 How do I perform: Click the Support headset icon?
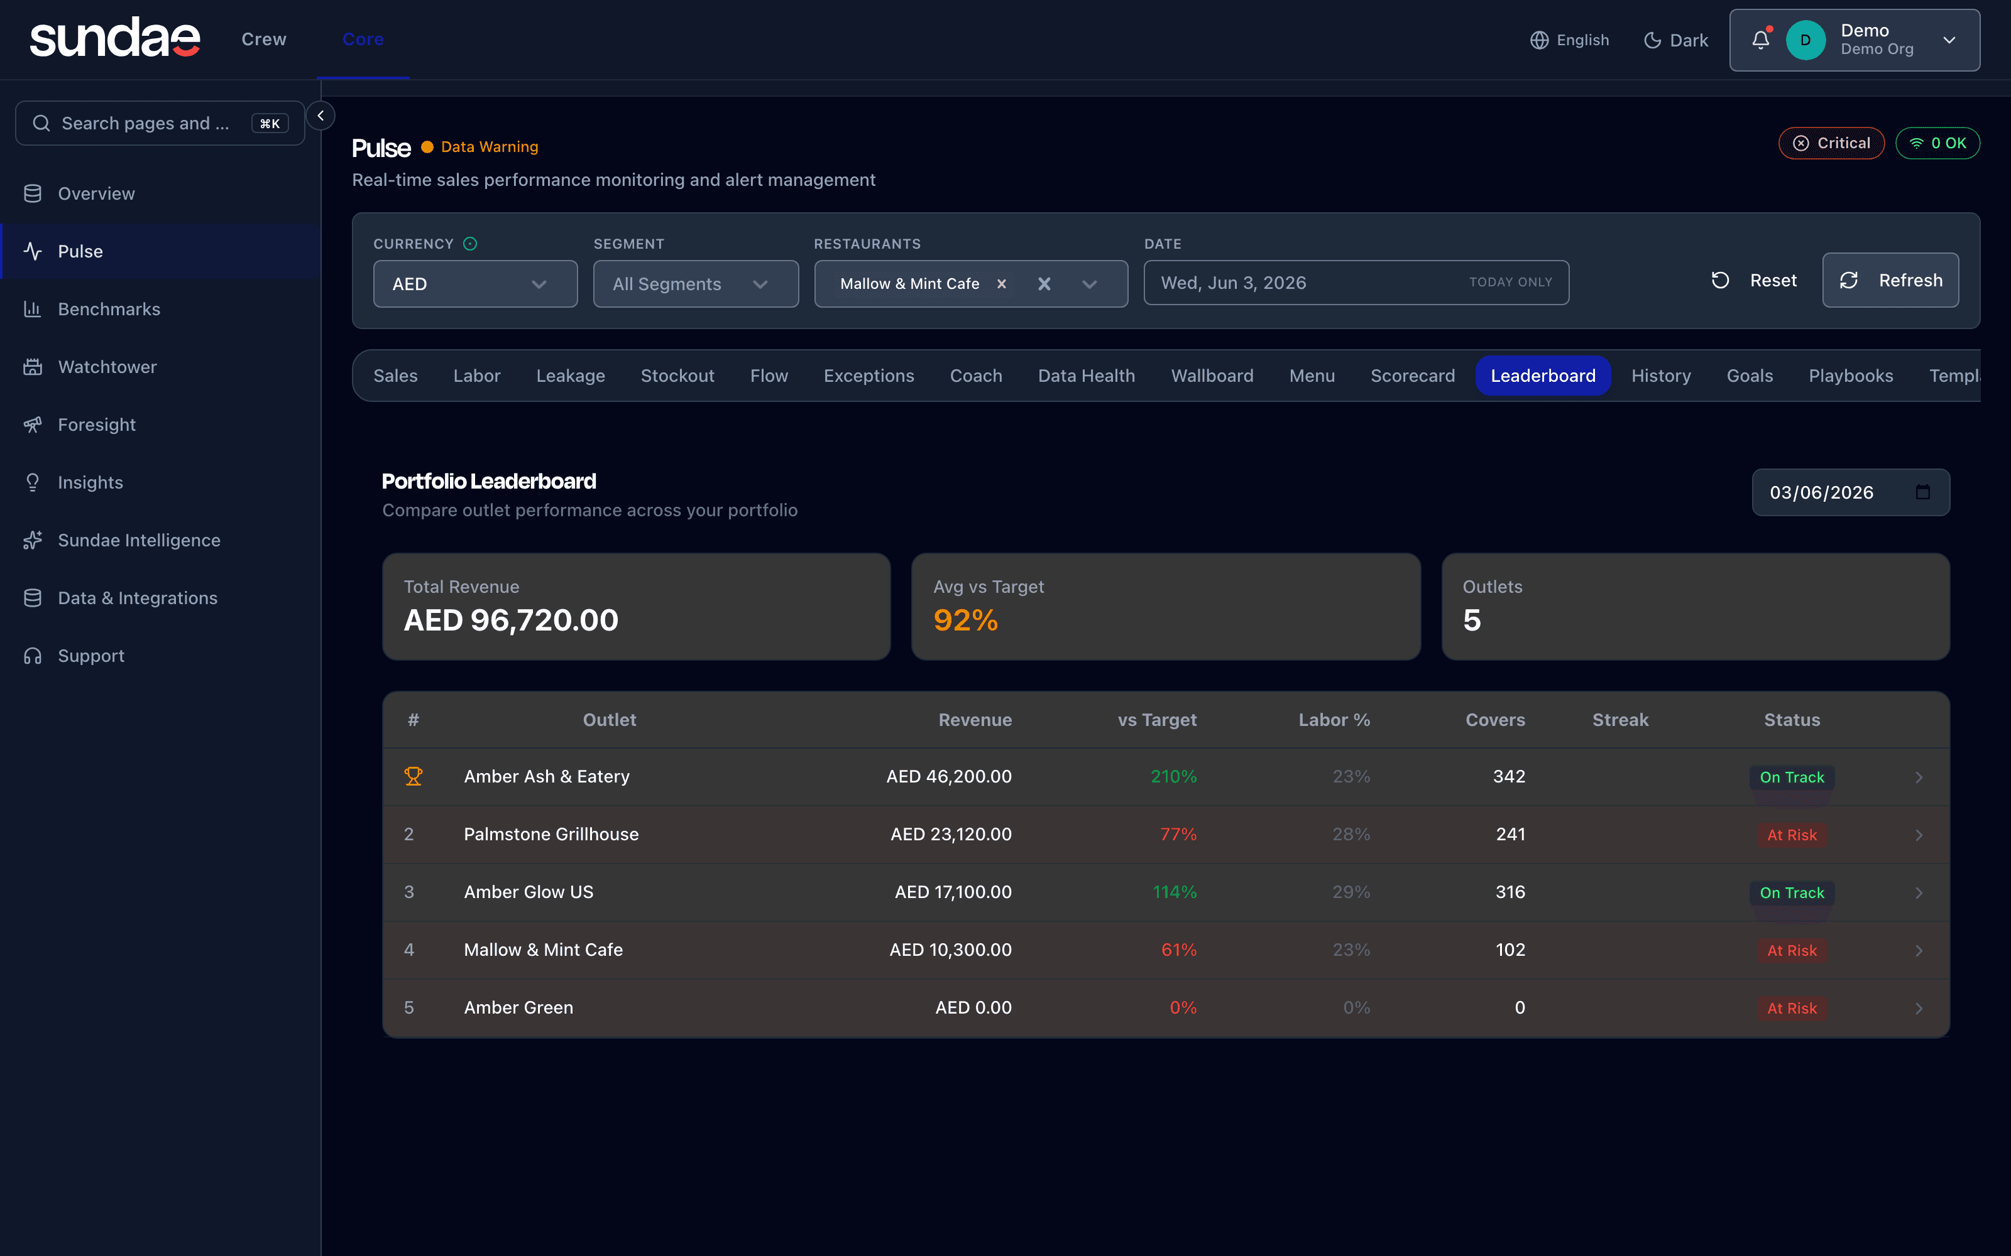(33, 656)
